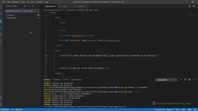Open the Run menu
The height and width of the screenshot is (111, 198).
32,2
